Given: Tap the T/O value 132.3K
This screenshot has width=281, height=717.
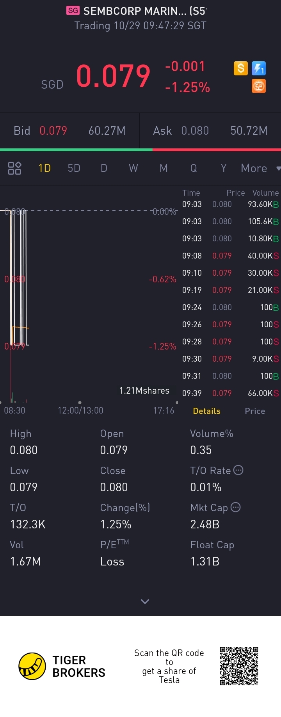Looking at the screenshot, I should pos(28,524).
